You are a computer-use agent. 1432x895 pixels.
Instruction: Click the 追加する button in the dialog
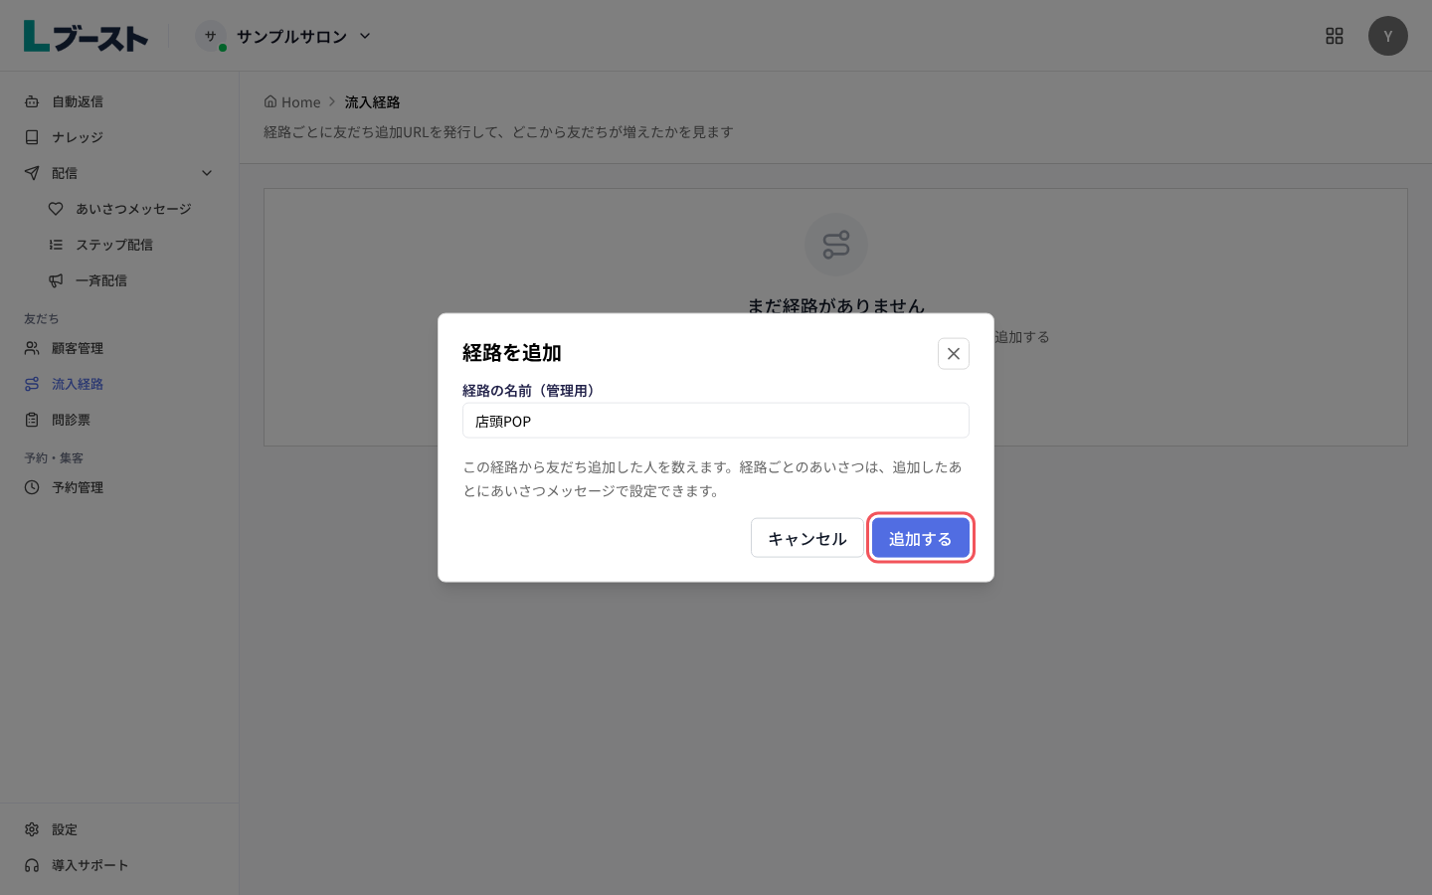(921, 538)
